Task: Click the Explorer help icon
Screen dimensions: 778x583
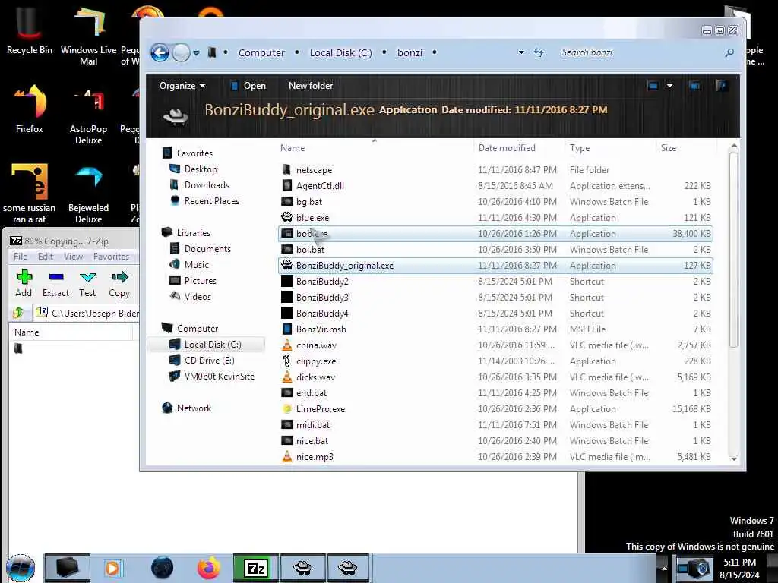Action: (x=722, y=86)
